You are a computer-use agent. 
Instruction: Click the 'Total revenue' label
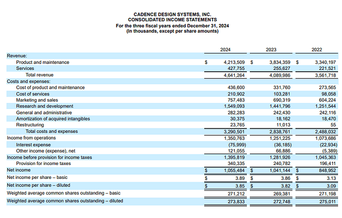pos(40,75)
